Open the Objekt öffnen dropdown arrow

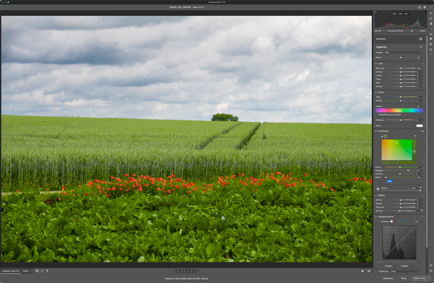(429, 278)
